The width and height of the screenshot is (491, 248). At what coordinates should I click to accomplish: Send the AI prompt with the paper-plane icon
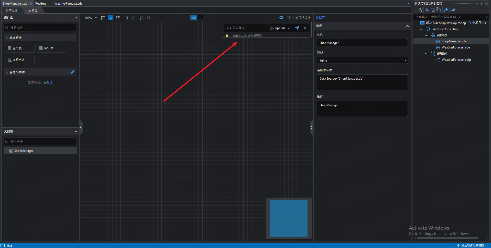[x=297, y=28]
